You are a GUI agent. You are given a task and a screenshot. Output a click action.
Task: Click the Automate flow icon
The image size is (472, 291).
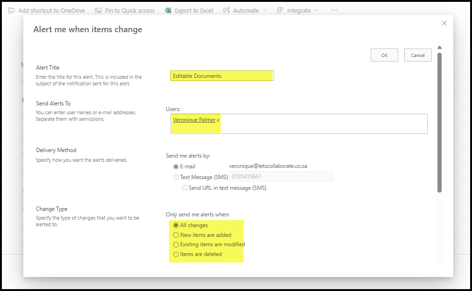226,10
